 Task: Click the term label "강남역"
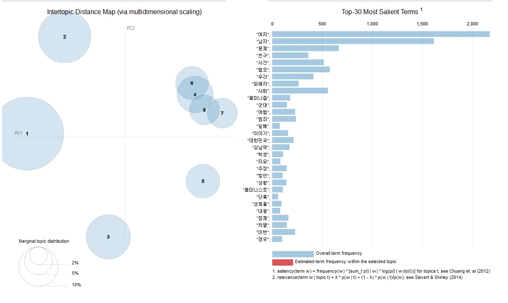(261, 147)
